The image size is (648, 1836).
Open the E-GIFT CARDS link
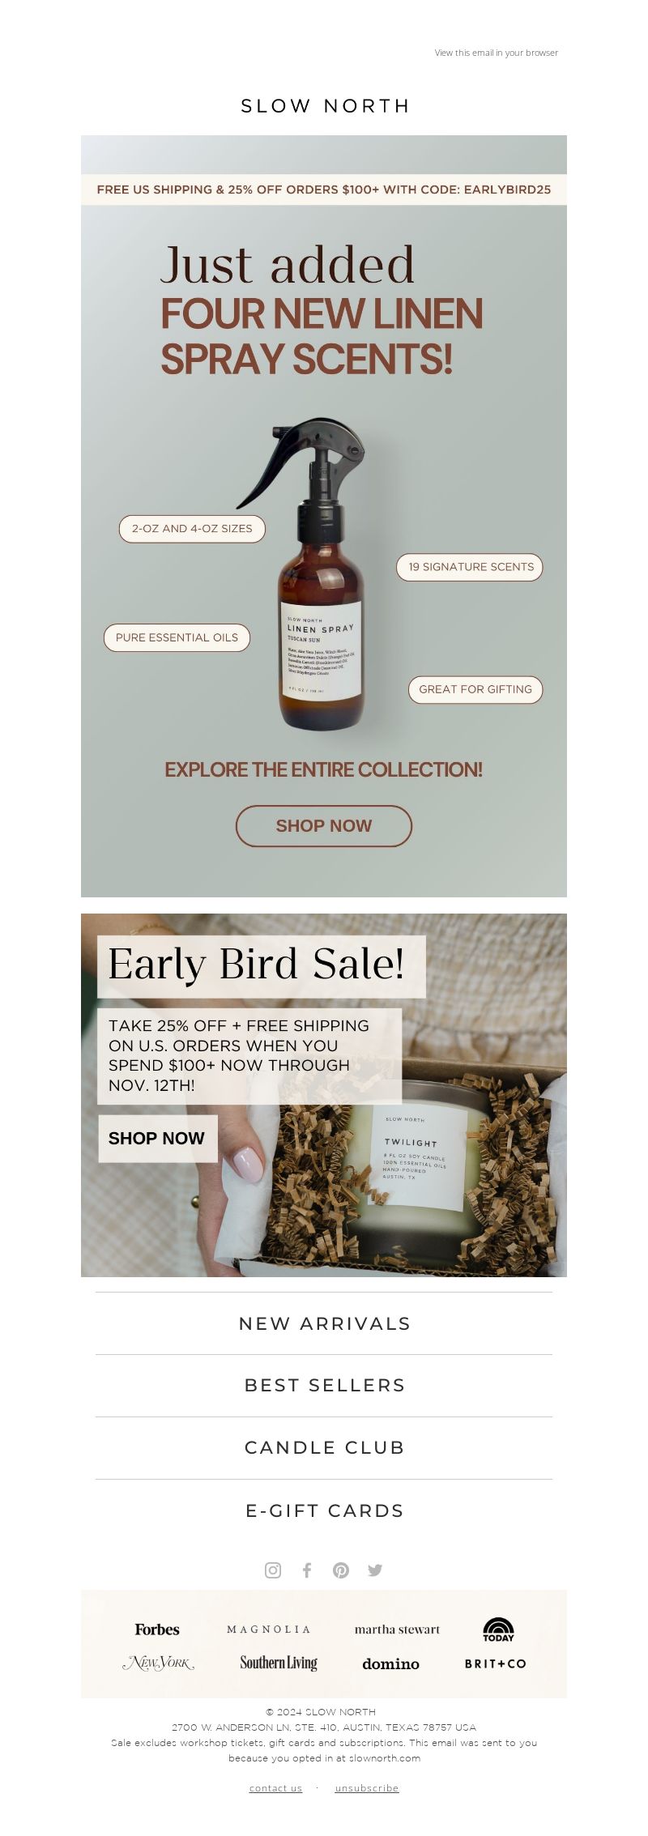(x=324, y=1510)
